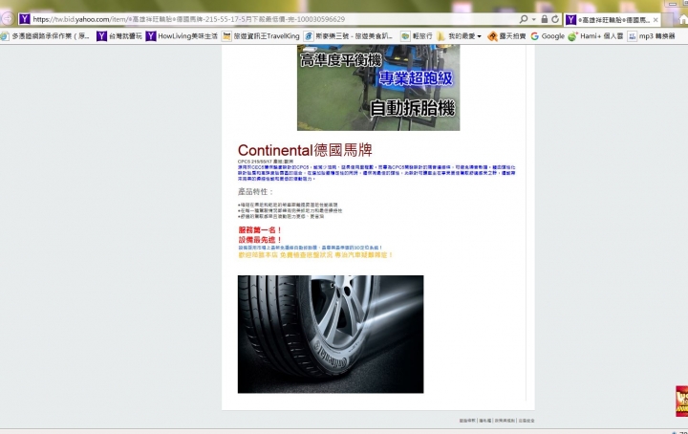Click the home icon beside the tab
This screenshot has height=434, width=688.
coord(683,19)
